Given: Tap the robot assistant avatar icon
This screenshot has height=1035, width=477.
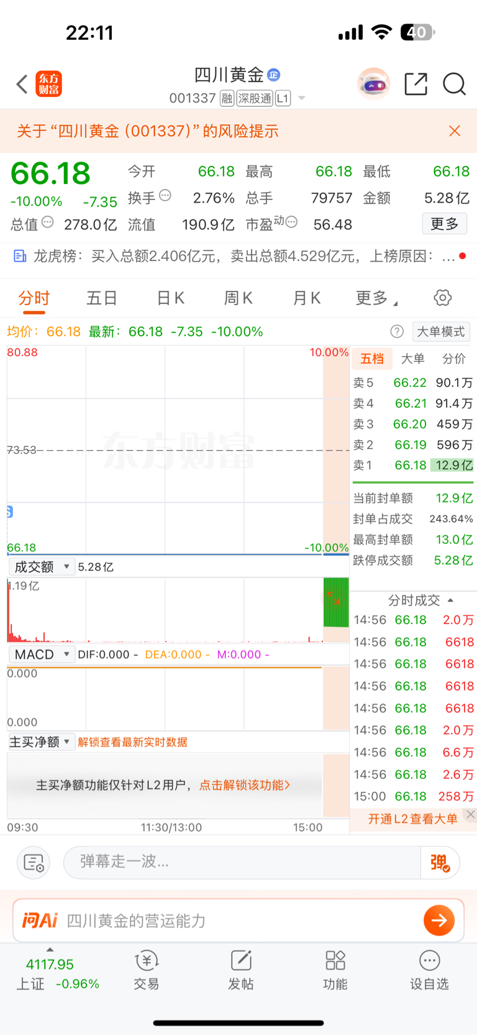Looking at the screenshot, I should click(373, 83).
